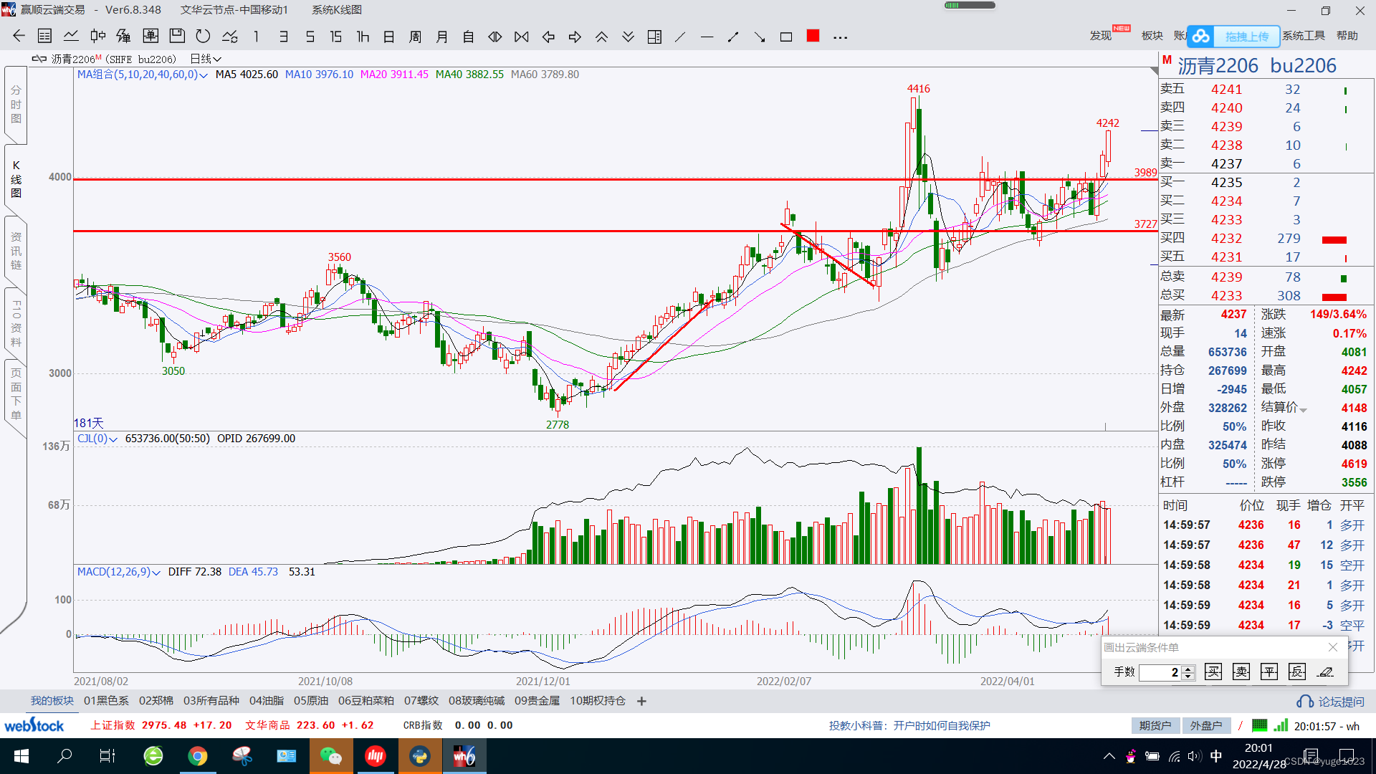Viewport: 1376px width, 774px height.
Task: Shift chart left with hollow left arrow
Action: point(548,37)
